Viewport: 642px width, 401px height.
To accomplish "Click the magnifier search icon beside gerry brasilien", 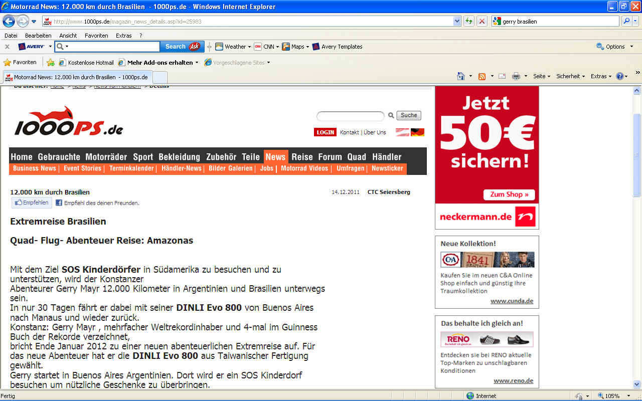I will pyautogui.click(x=626, y=21).
